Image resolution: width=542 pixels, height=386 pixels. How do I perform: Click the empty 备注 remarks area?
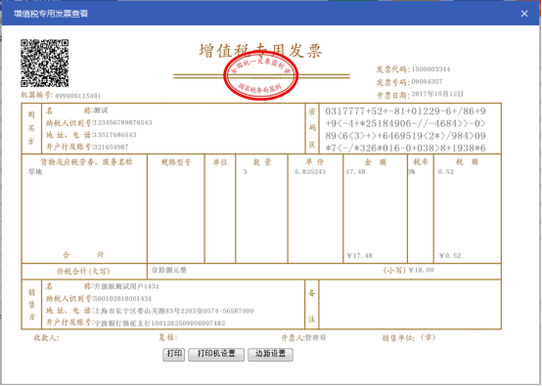click(x=410, y=305)
